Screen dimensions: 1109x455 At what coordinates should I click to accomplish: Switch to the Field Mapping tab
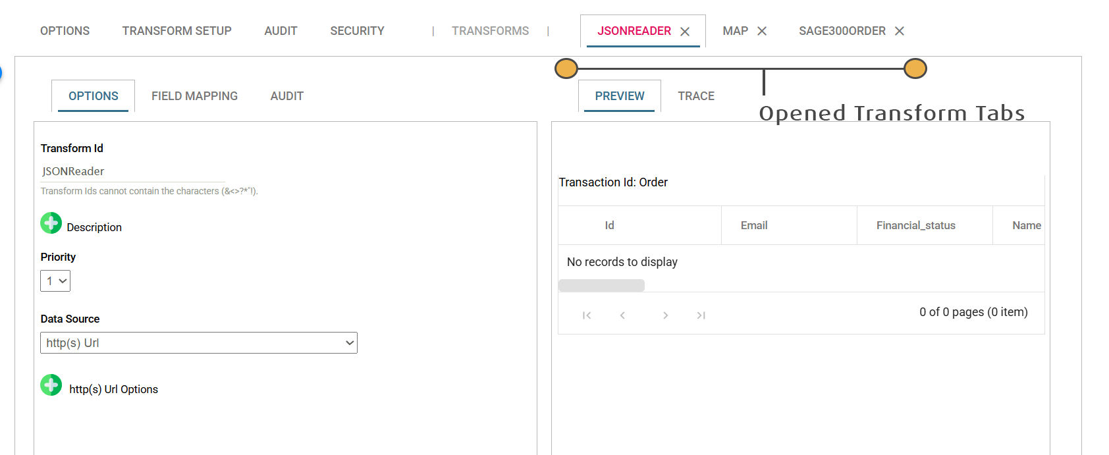(194, 96)
